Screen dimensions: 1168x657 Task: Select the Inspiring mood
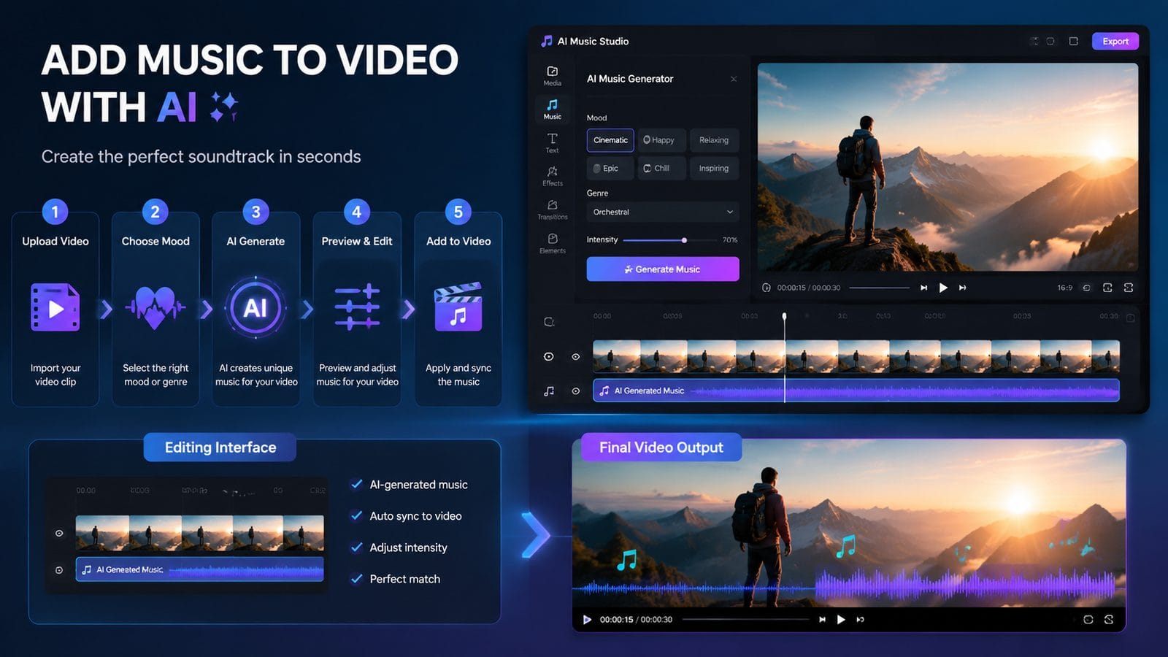(x=714, y=168)
